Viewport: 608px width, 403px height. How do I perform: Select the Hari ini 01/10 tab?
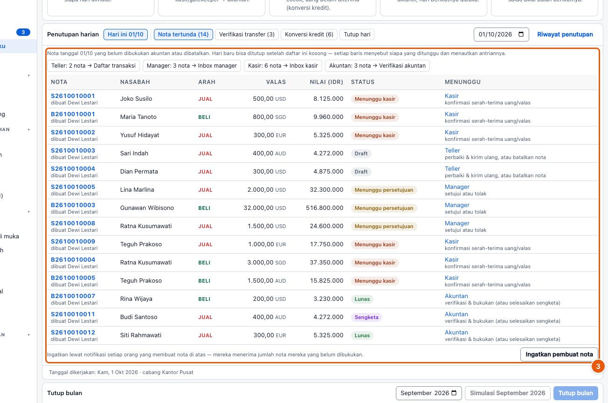tap(126, 35)
